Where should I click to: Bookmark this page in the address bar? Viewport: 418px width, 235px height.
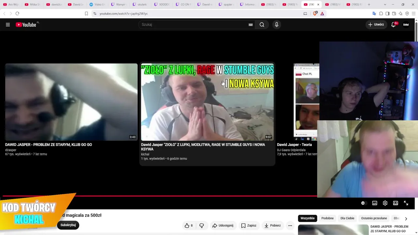tap(86, 13)
